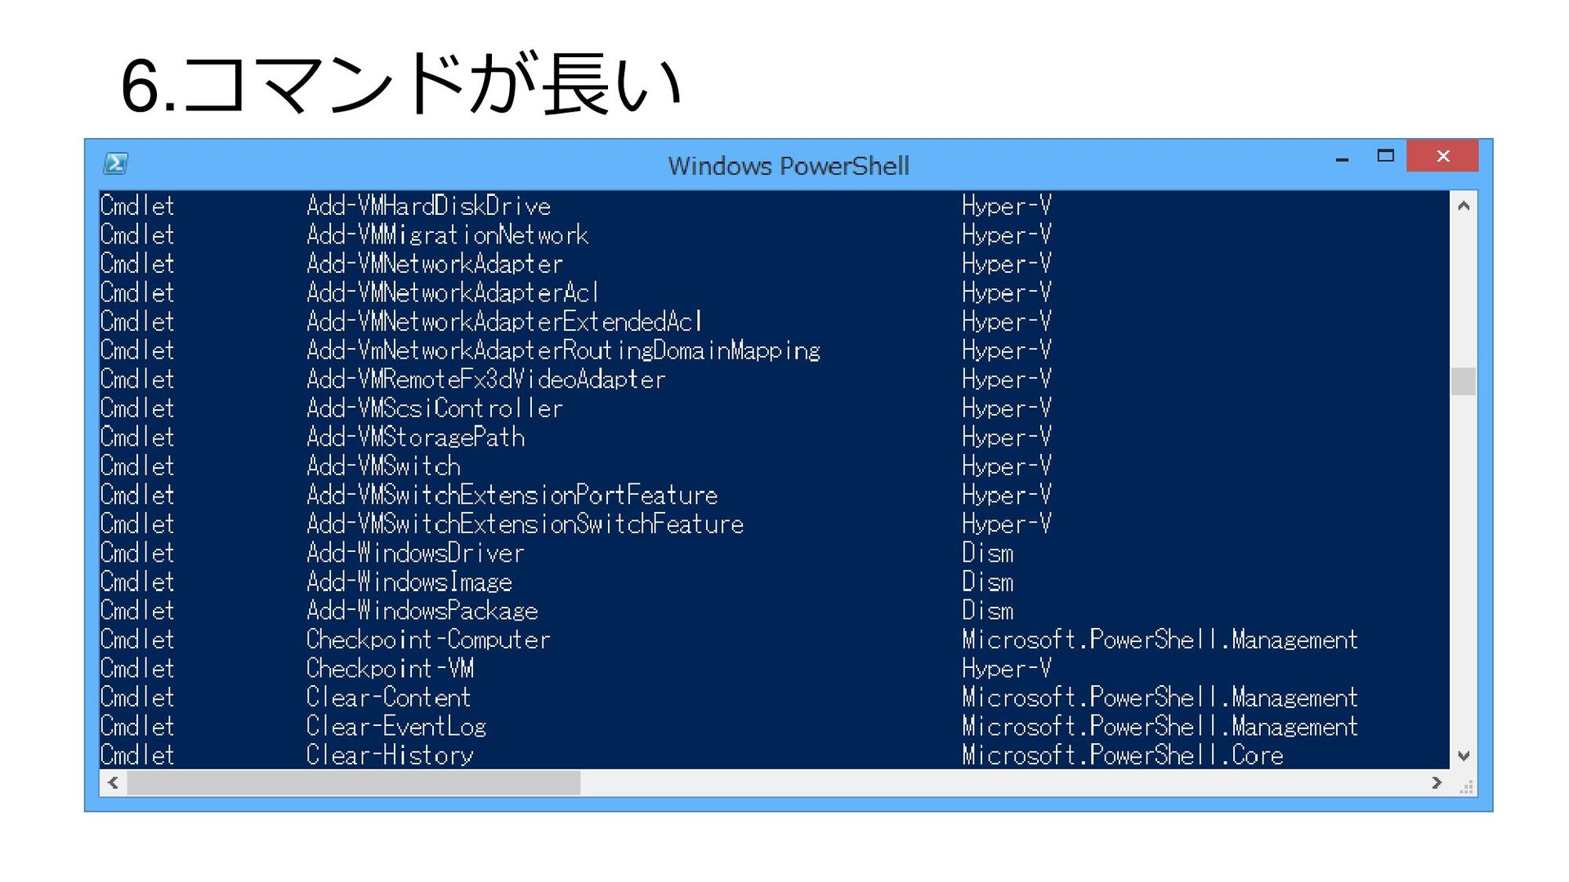
Task: Minimize the Windows PowerShell window
Action: coord(1342,159)
